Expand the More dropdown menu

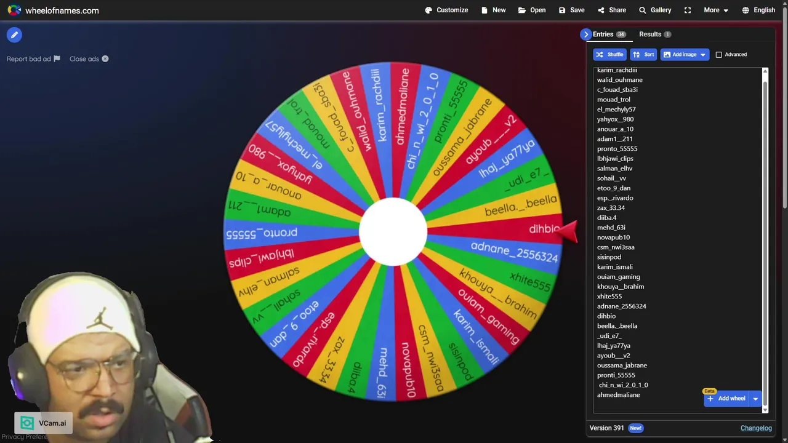click(716, 10)
